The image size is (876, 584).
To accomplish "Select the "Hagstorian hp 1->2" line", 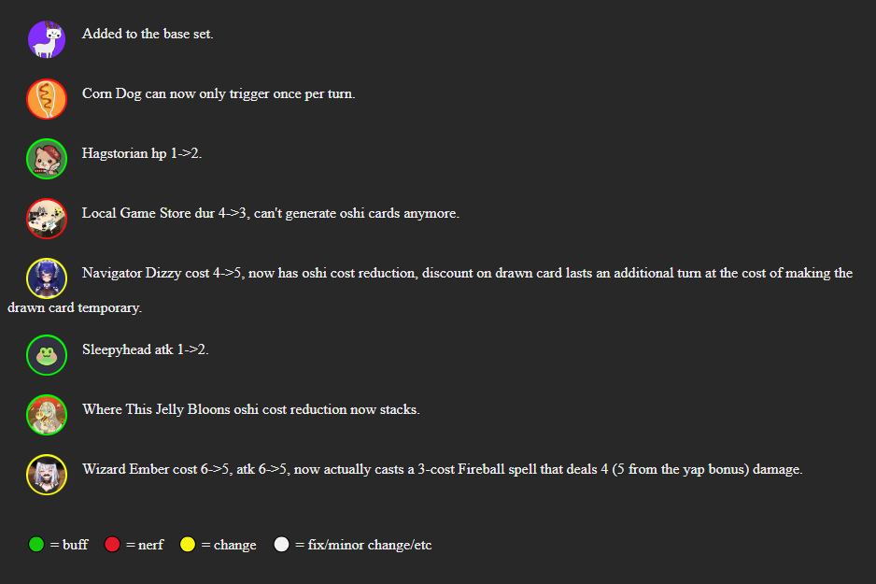I will [x=142, y=153].
